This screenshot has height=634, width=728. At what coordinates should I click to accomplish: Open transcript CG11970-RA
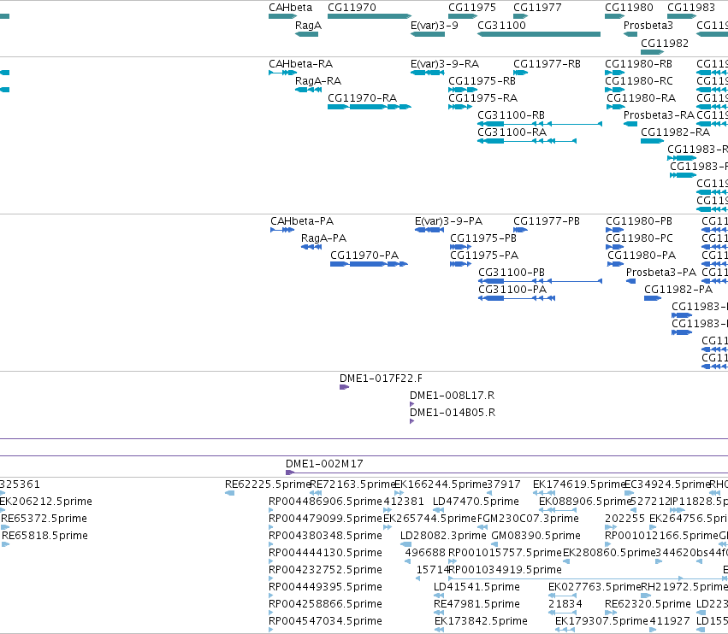pyautogui.click(x=369, y=107)
